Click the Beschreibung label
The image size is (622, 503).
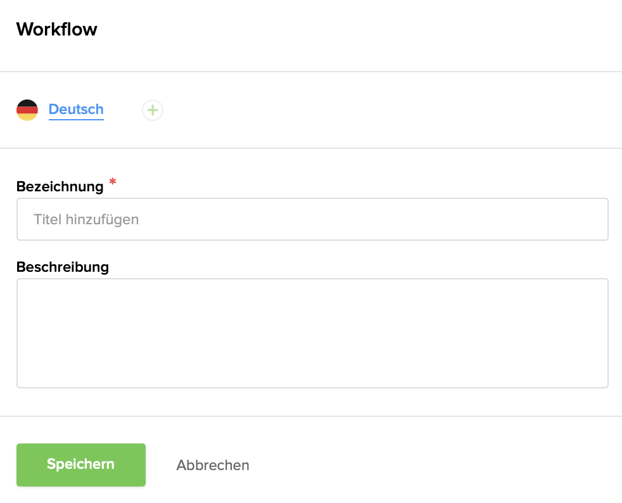pyautogui.click(x=63, y=267)
